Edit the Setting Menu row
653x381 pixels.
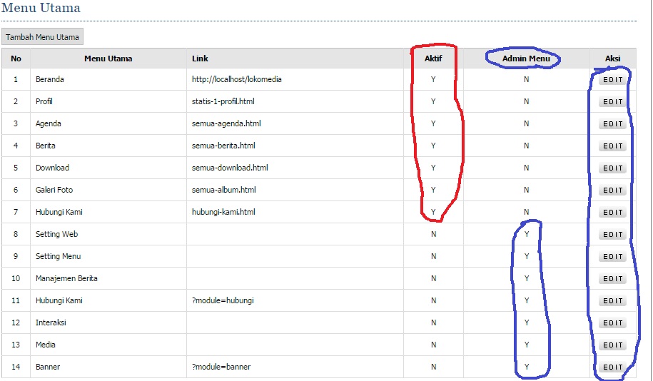coord(612,257)
